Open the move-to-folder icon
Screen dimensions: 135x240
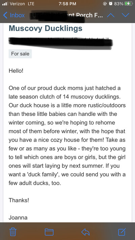point(49,232)
